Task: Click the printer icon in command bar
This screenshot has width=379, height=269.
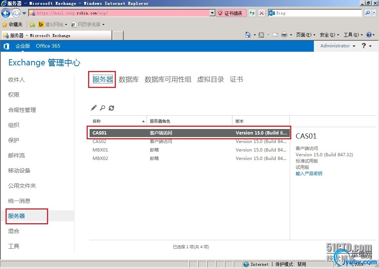Action: click(284, 35)
